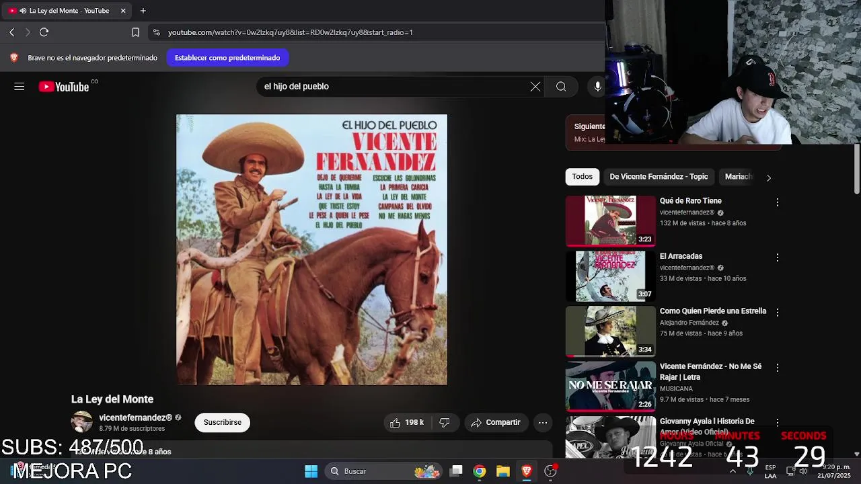Open the No Me Sé Rajar | Letra title

click(710, 372)
